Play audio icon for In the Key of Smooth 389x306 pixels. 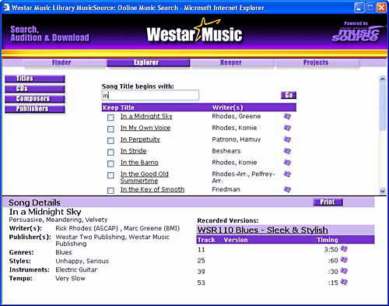(287, 189)
